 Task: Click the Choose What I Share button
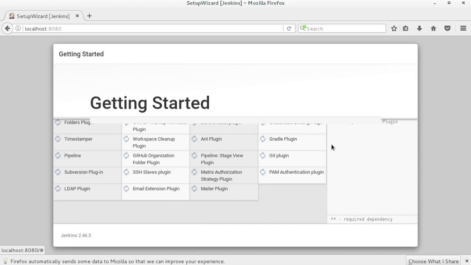click(433, 261)
